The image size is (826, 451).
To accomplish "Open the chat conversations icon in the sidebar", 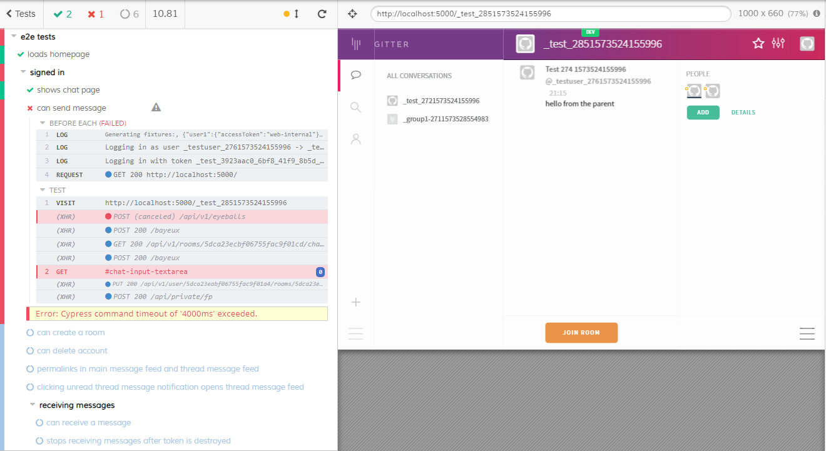I will tap(356, 75).
